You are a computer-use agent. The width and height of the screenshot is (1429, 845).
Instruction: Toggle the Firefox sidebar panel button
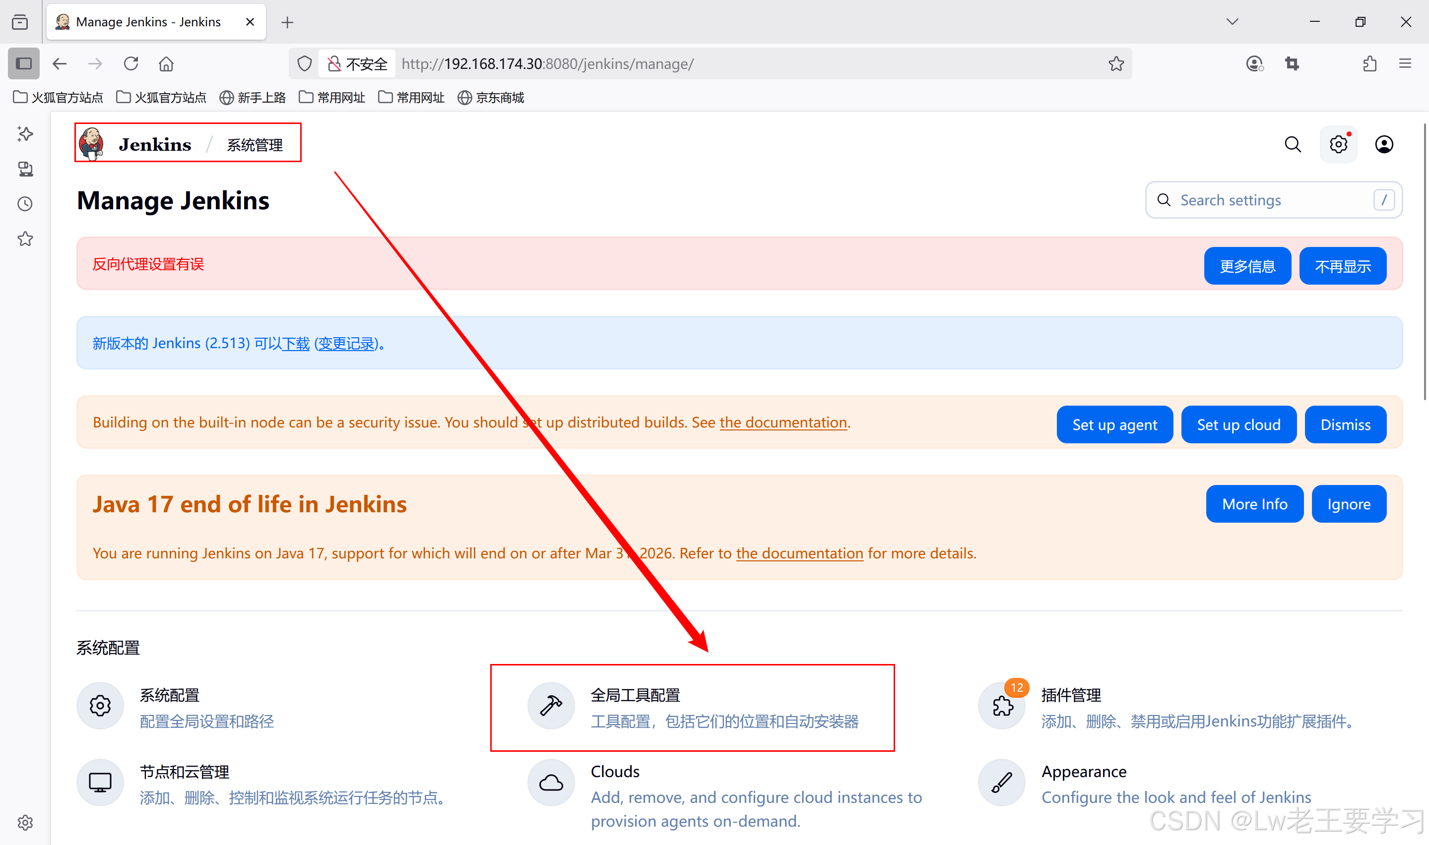pyautogui.click(x=23, y=63)
